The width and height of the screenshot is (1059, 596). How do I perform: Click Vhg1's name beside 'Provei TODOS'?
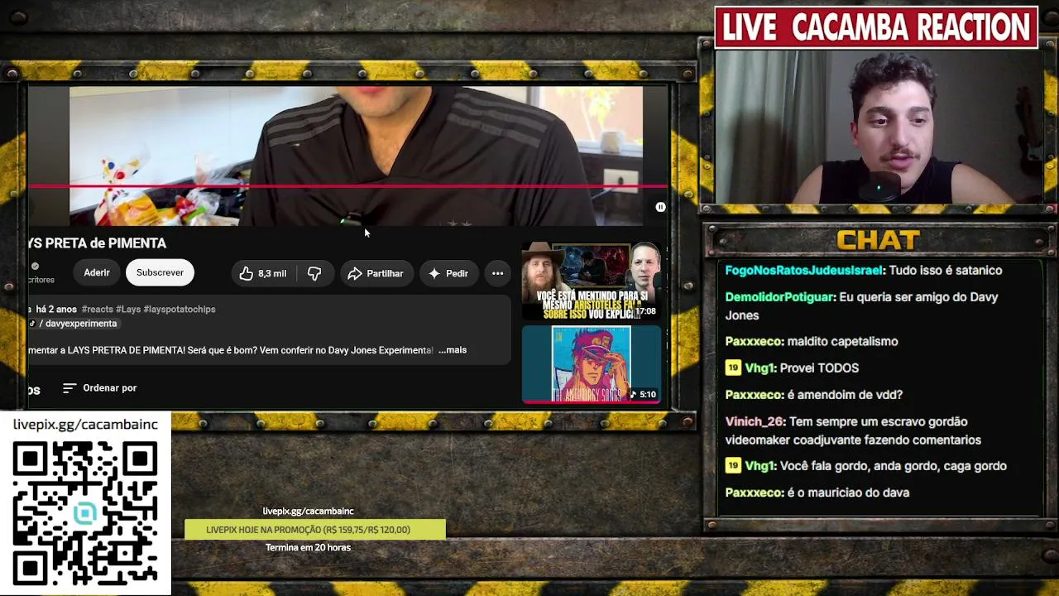[761, 368]
